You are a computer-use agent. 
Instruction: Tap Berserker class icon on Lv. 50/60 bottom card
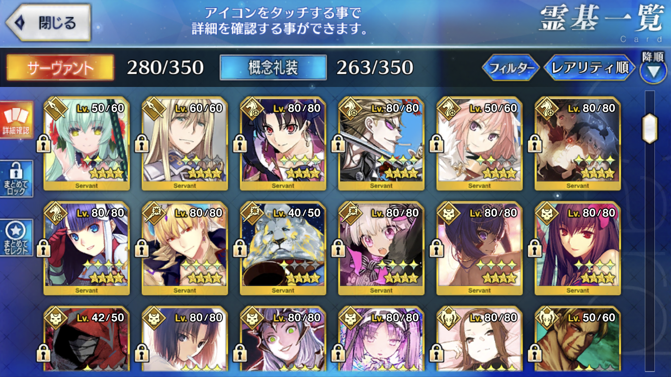click(x=546, y=317)
